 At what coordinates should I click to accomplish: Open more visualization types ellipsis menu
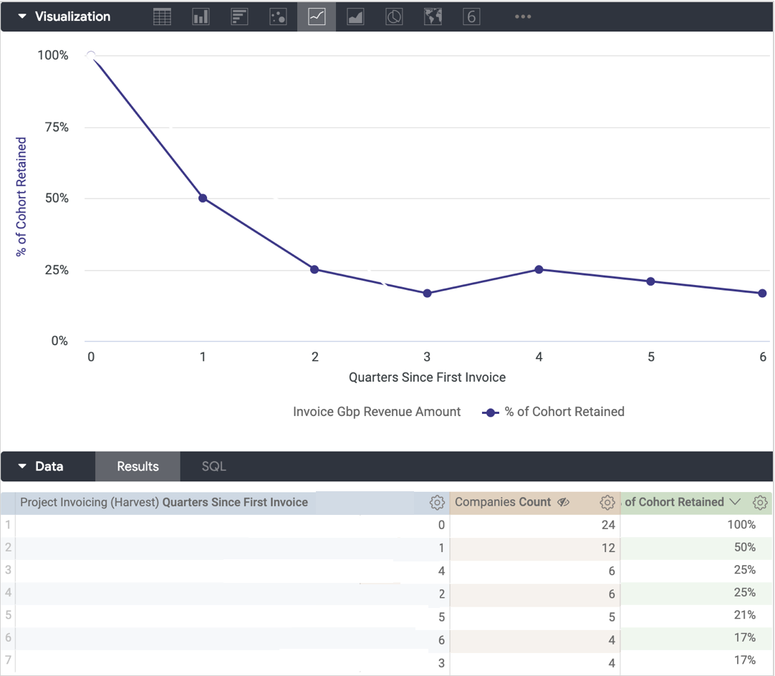pos(523,16)
